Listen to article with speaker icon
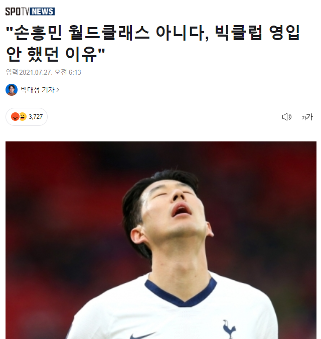Screen dimensions: 321x339 coord(287,117)
